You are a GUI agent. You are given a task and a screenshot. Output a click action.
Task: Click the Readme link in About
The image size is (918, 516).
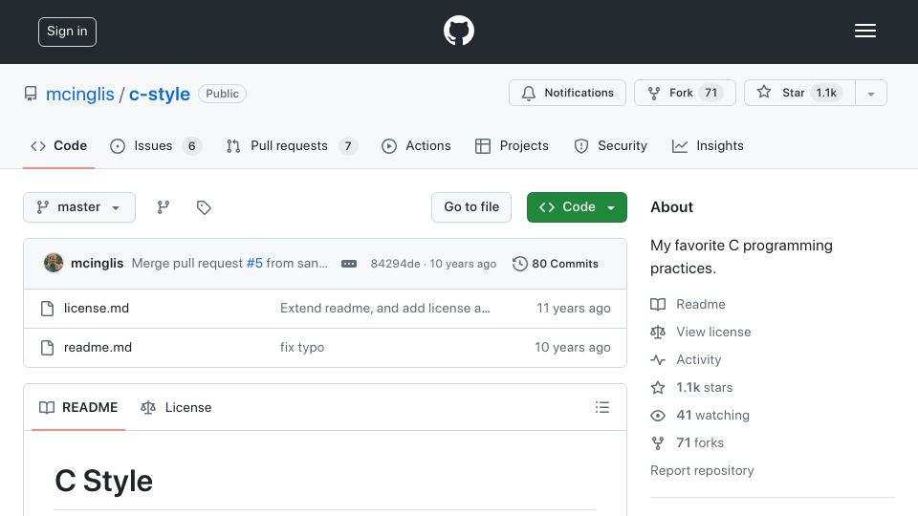click(x=688, y=304)
